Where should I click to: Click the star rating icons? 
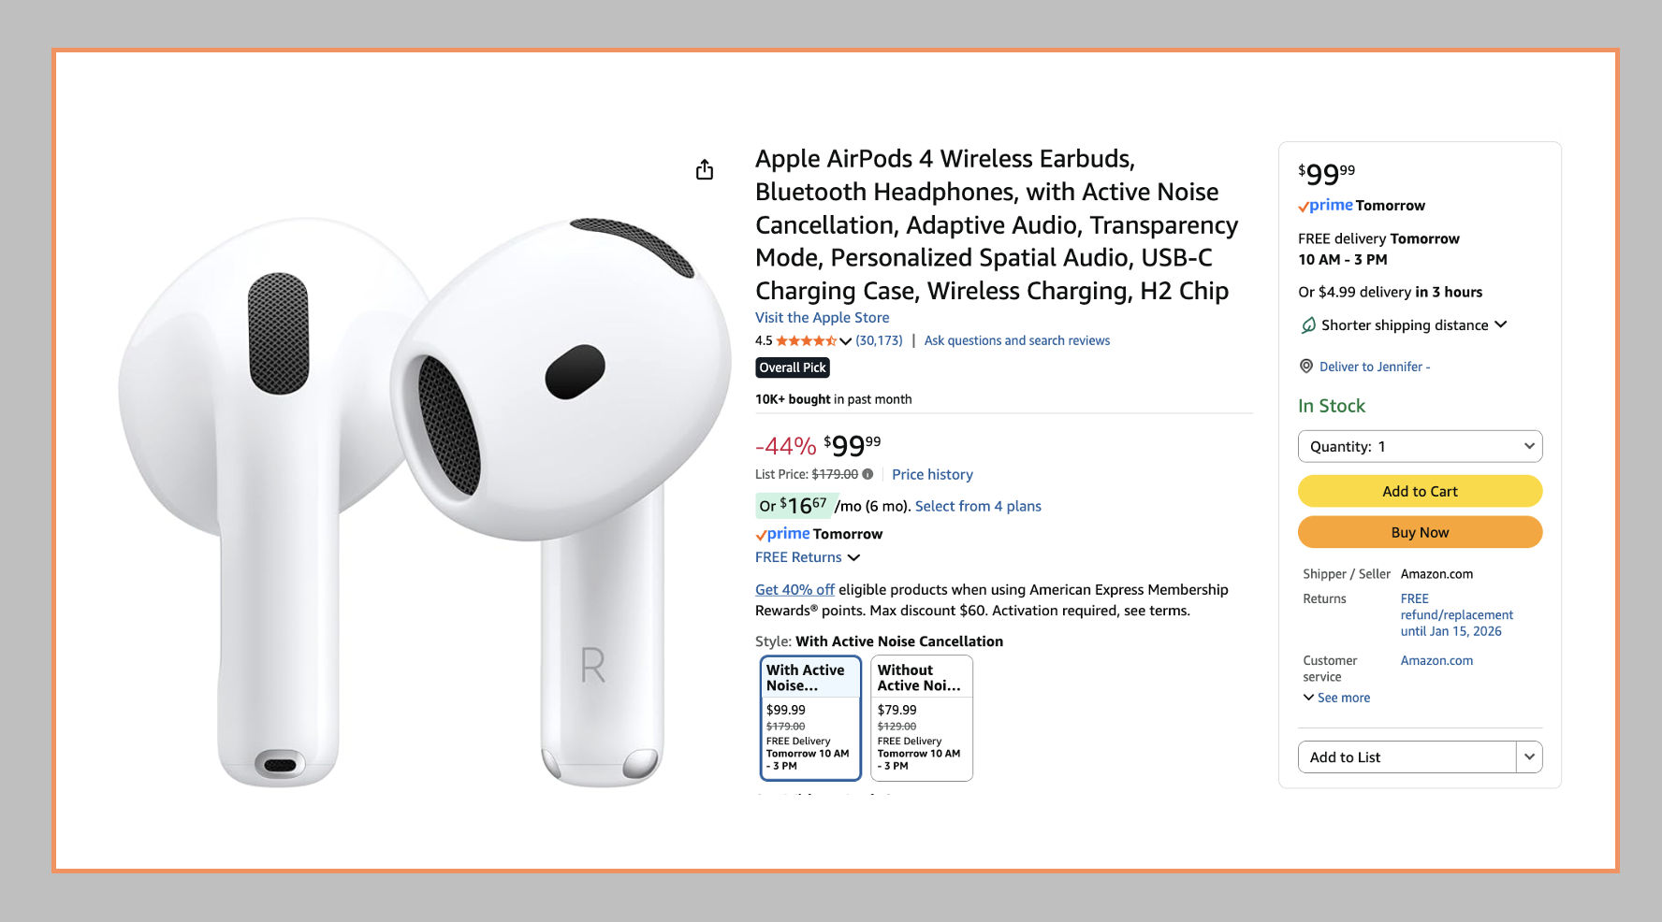click(x=806, y=340)
